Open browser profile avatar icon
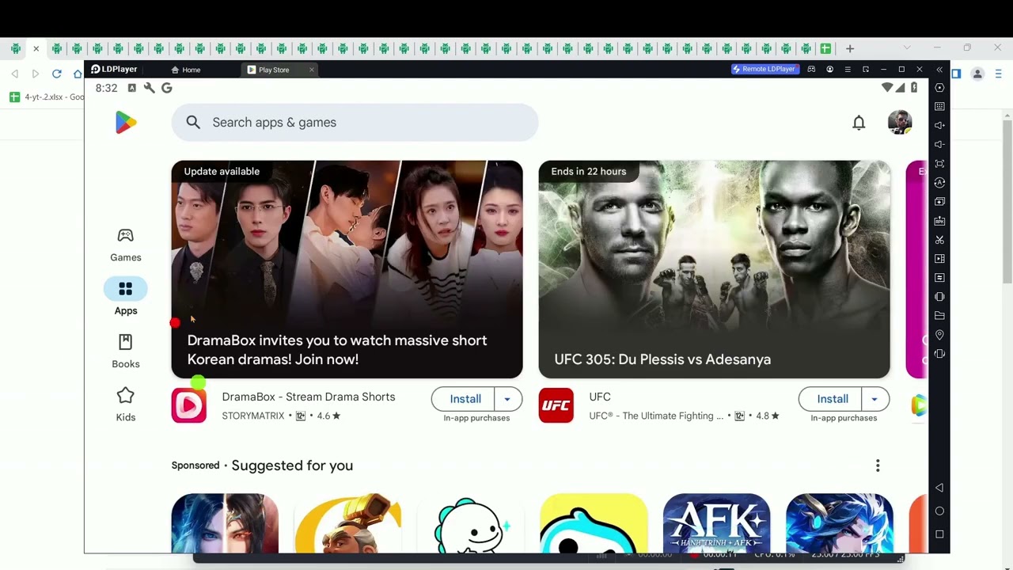The image size is (1013, 570). pyautogui.click(x=977, y=74)
